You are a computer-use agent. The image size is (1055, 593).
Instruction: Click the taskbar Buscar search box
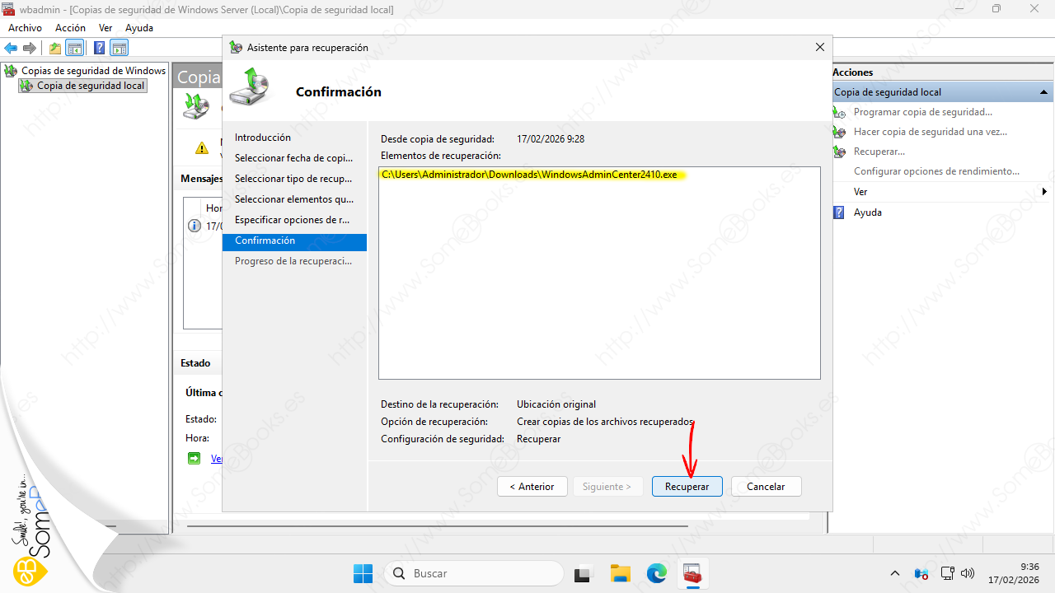[475, 573]
